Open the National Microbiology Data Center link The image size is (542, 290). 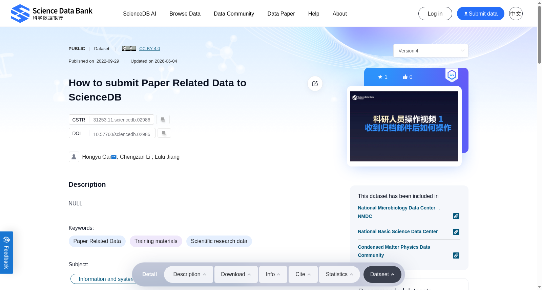(399, 212)
